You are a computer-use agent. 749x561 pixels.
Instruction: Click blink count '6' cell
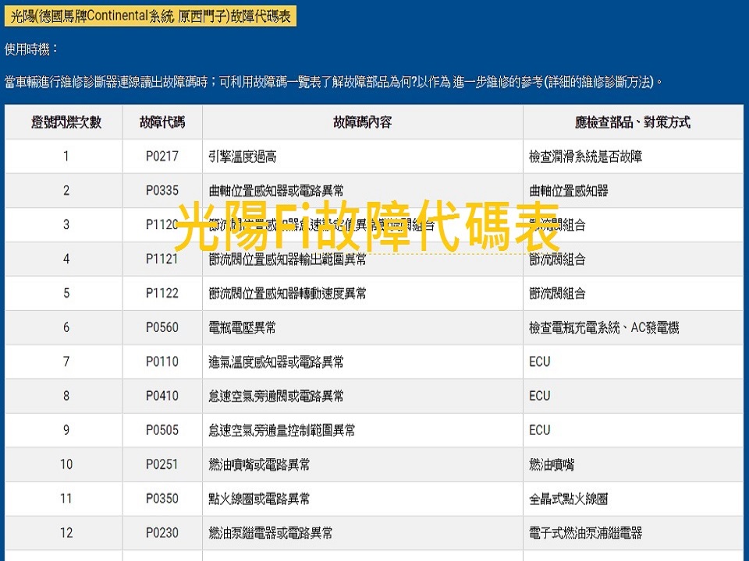pos(66,327)
